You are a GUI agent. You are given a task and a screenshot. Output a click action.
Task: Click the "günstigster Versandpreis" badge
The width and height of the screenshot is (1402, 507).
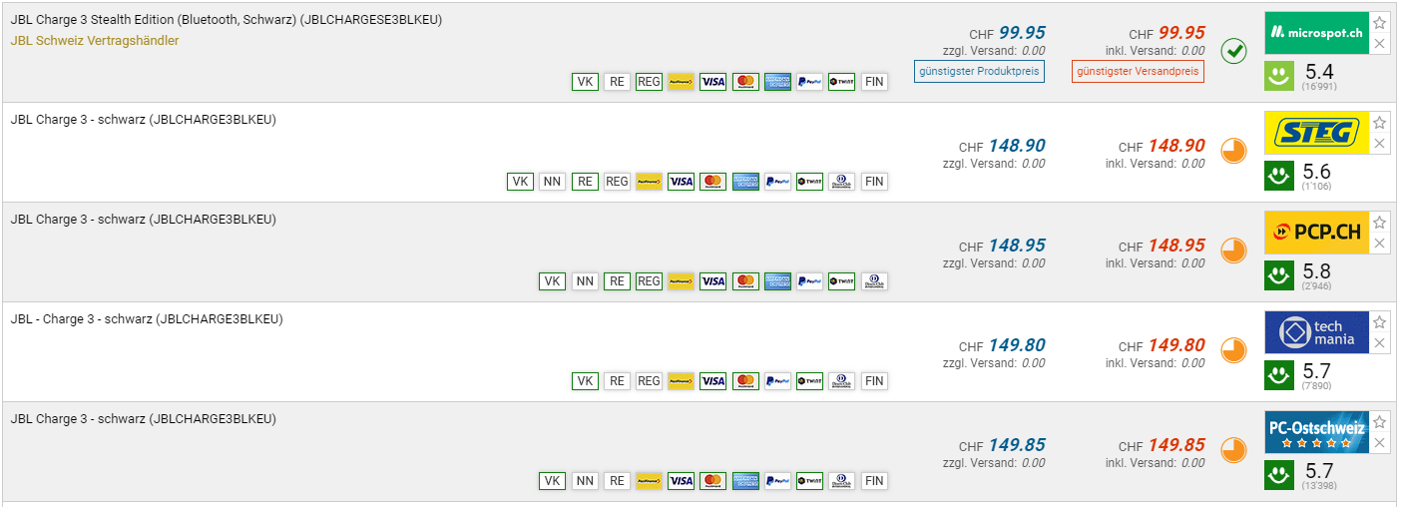(x=1139, y=71)
